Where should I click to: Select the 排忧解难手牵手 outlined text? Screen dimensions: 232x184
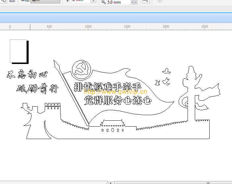pyautogui.click(x=108, y=87)
